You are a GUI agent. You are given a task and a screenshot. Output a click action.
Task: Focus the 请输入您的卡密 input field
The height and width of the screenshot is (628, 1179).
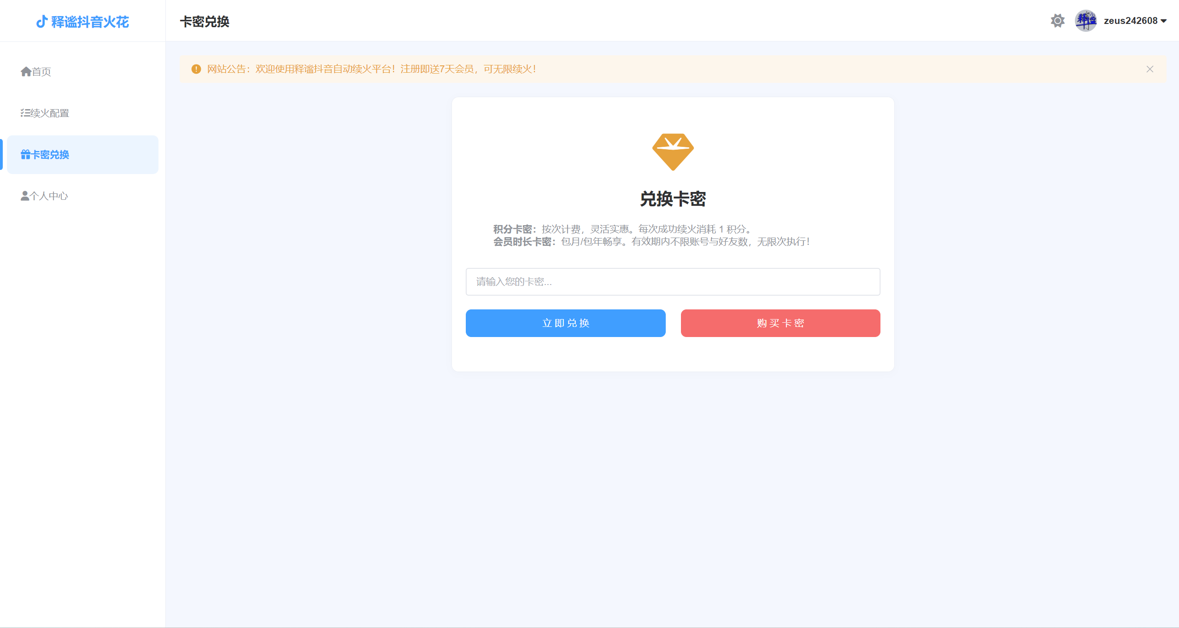pyautogui.click(x=673, y=282)
